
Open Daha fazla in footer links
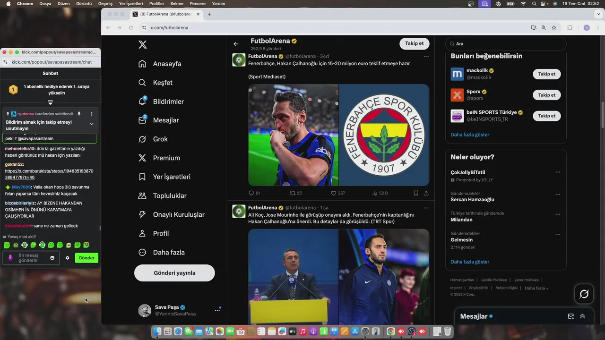(536, 288)
